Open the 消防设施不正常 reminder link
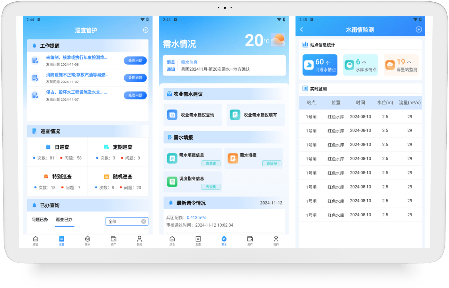This screenshot has width=449, height=288. 77,75
